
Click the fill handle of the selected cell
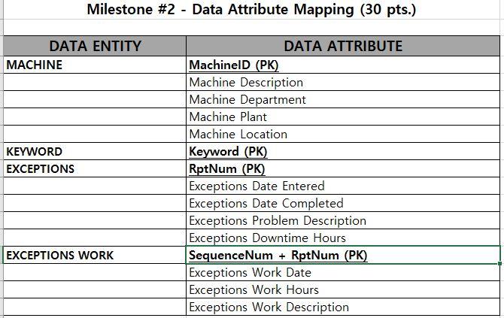(499, 263)
